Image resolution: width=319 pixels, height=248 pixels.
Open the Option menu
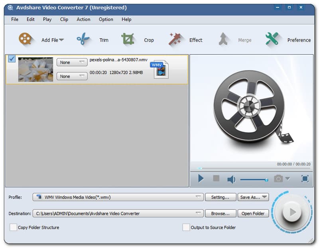pyautogui.click(x=106, y=19)
